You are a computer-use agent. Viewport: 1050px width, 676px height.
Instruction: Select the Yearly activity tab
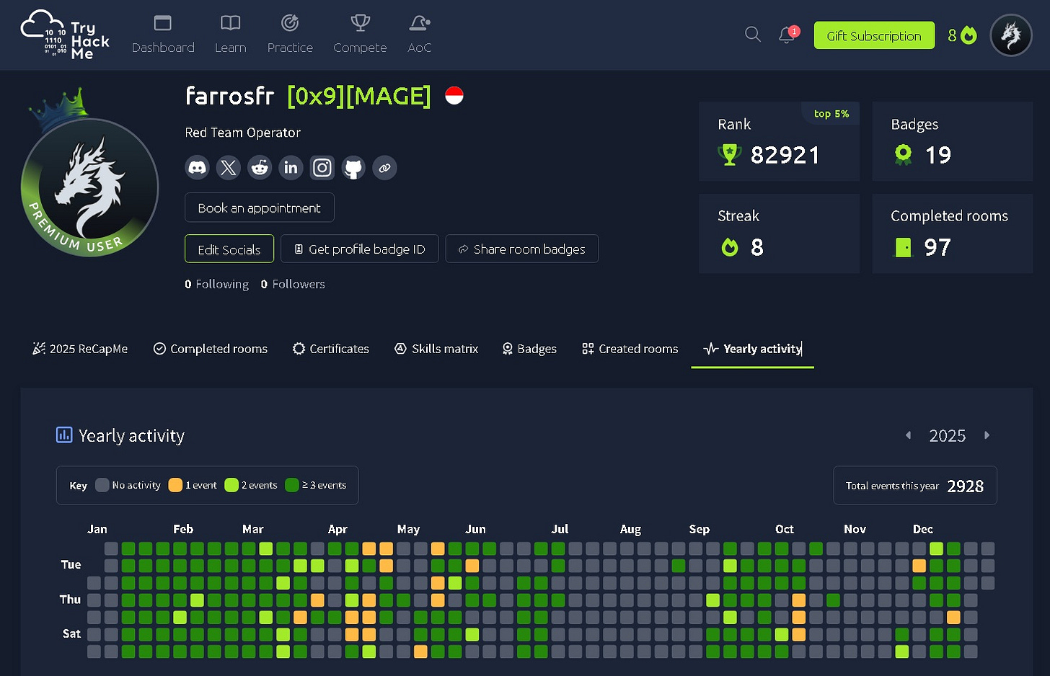753,349
